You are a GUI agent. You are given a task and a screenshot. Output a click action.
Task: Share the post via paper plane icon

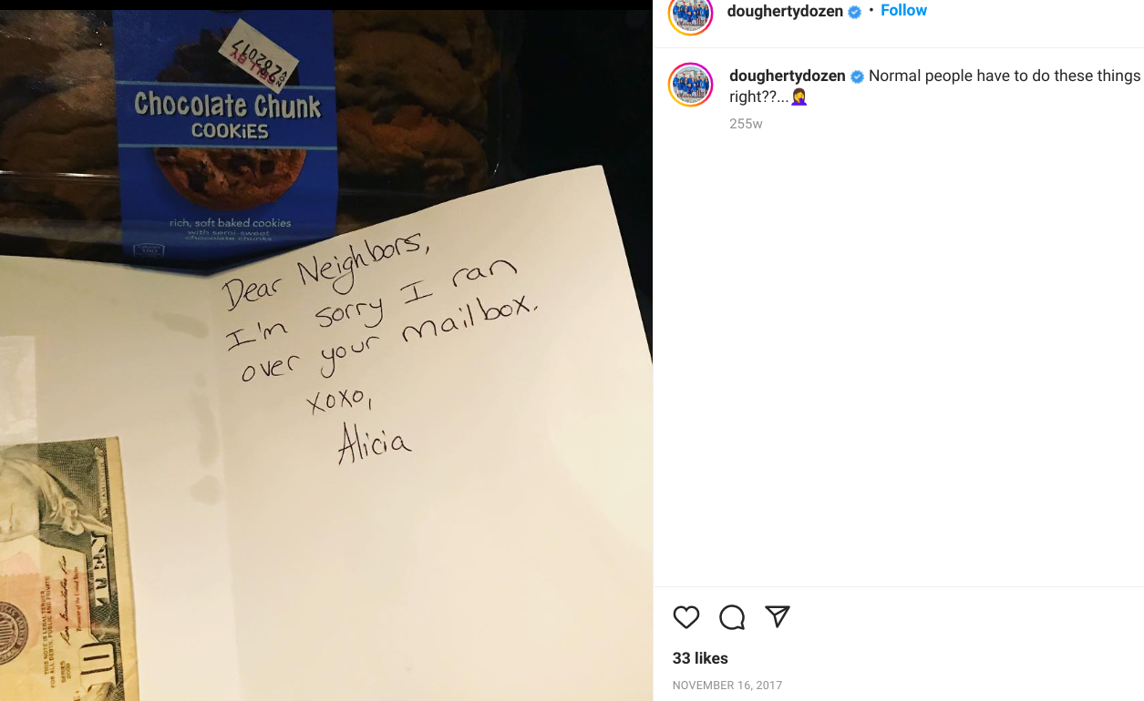click(777, 616)
